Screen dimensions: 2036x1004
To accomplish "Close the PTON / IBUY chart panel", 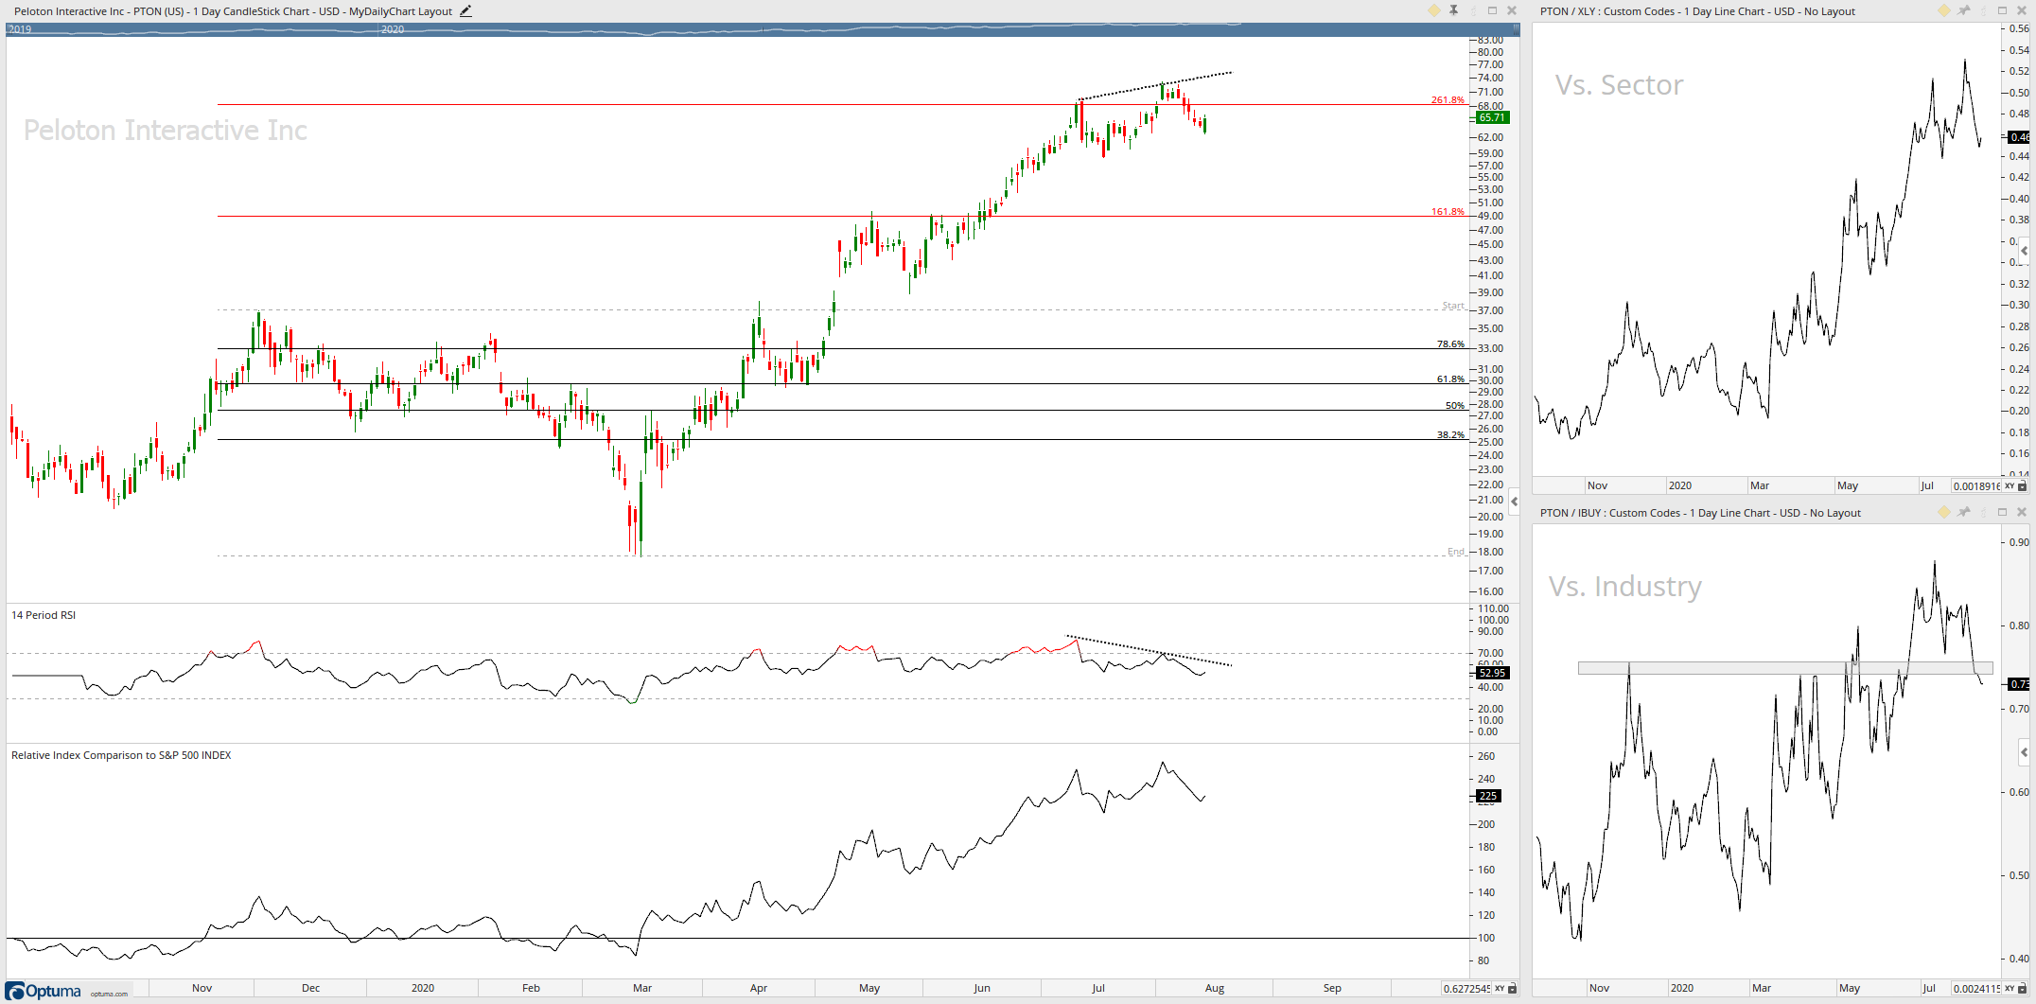I will [2022, 512].
